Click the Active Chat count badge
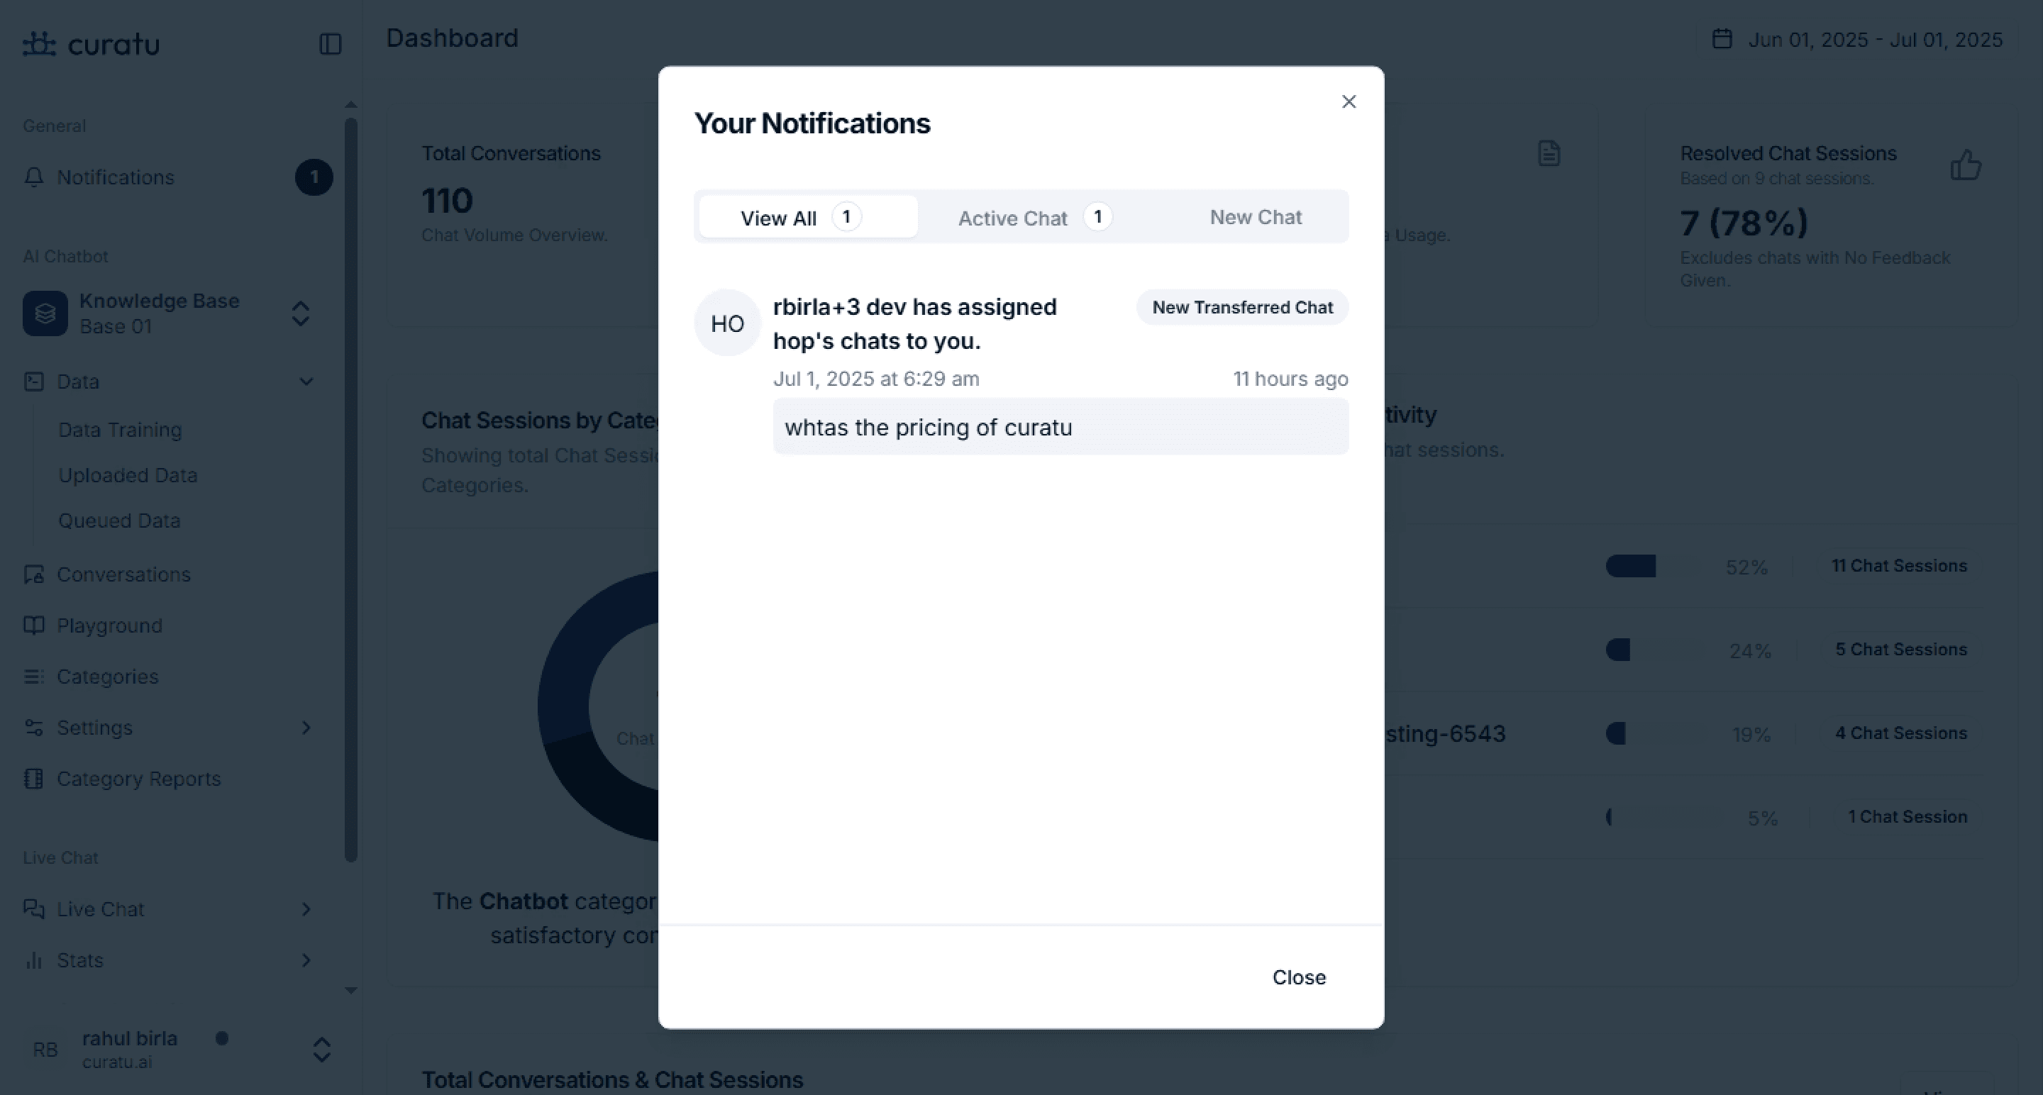Viewport: 2043px width, 1095px height. pyautogui.click(x=1097, y=217)
